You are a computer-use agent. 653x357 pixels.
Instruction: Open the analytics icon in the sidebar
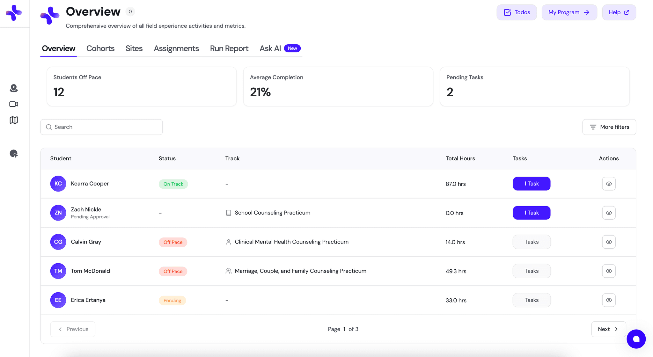(13, 154)
